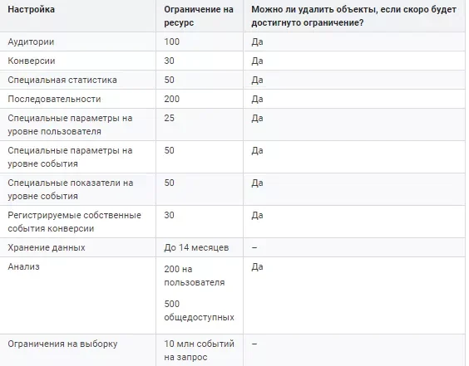Select the «500 общедоступных» text
The image size is (469, 366).
pyautogui.click(x=199, y=310)
